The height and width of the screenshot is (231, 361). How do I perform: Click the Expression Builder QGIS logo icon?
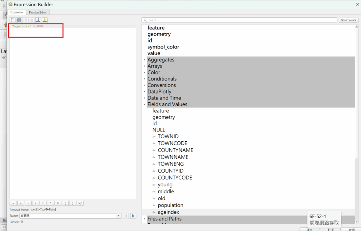tap(11, 4)
